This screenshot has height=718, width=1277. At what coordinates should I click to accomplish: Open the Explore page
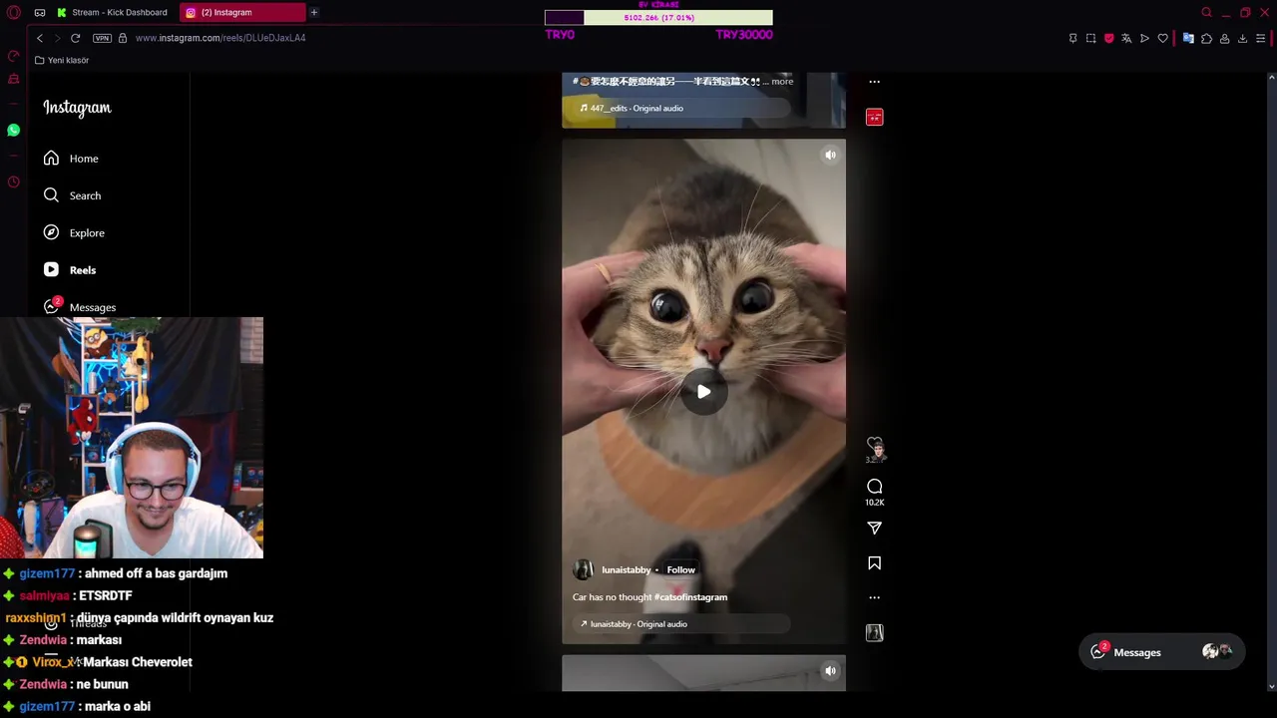pos(74,232)
